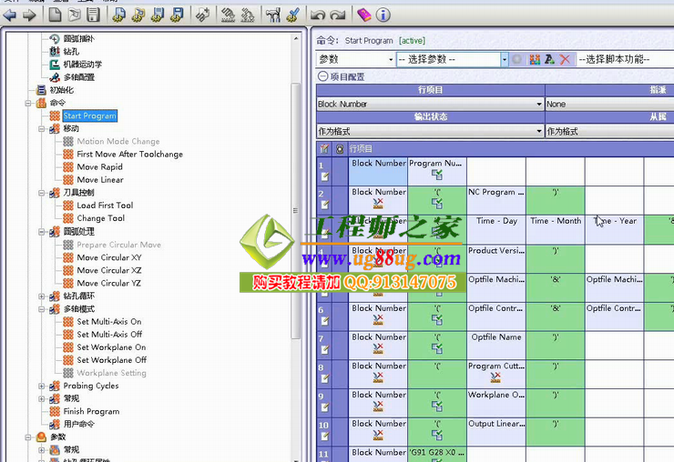This screenshot has width=674, height=462.
Task: Collapse the 刀具控制 tree group
Action: [42, 193]
